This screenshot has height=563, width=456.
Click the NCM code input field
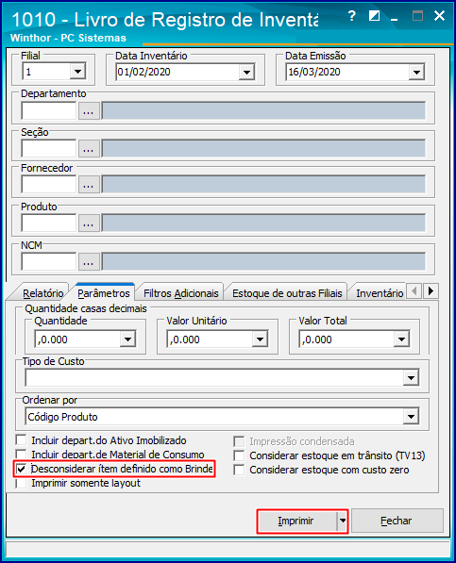pyautogui.click(x=49, y=261)
